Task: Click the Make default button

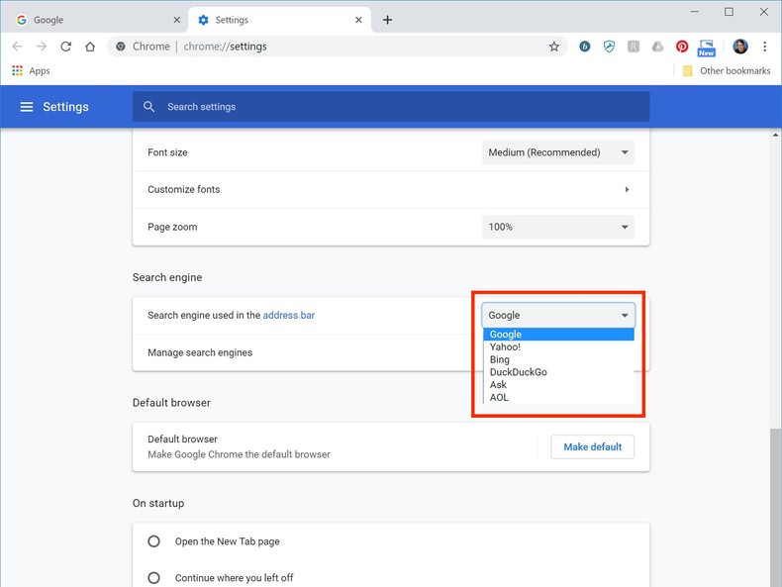Action: (x=592, y=446)
